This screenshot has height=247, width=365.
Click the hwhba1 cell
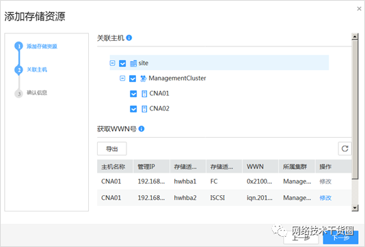pyautogui.click(x=185, y=181)
